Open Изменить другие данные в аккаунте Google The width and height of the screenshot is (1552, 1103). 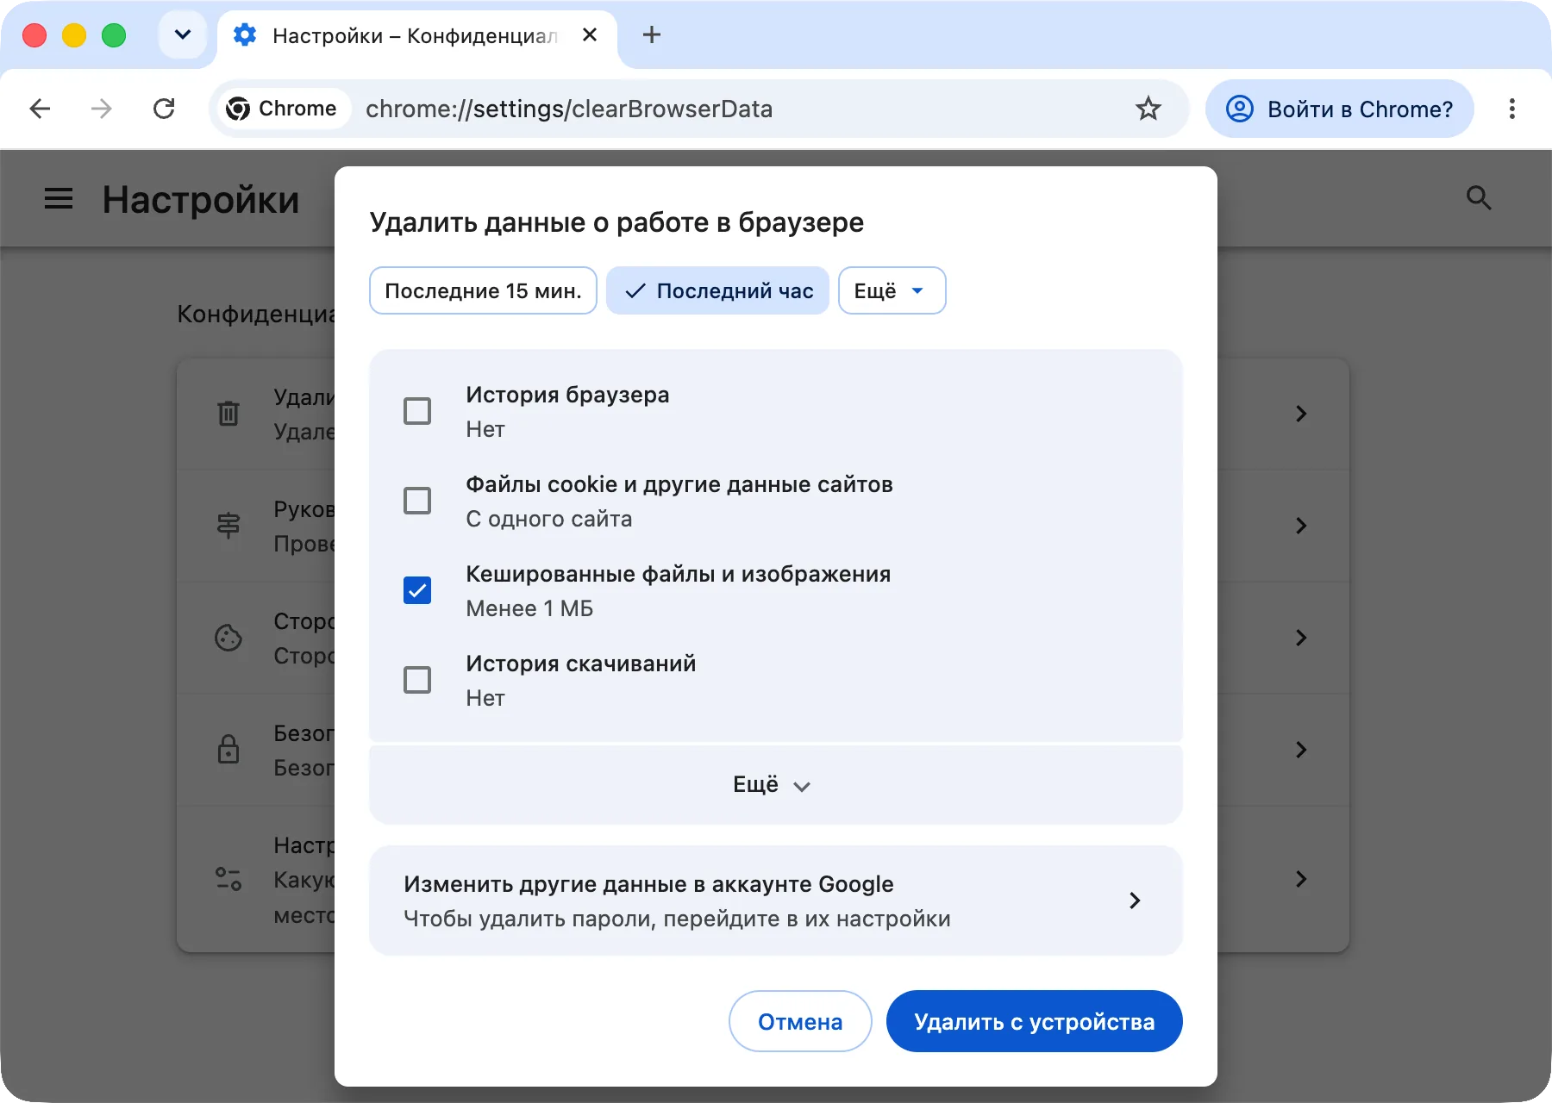coord(775,900)
